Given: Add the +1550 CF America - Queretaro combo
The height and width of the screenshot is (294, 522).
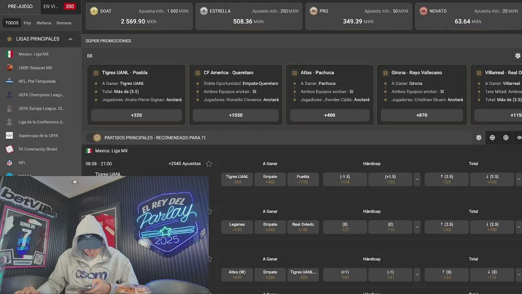Looking at the screenshot, I should 236,115.
